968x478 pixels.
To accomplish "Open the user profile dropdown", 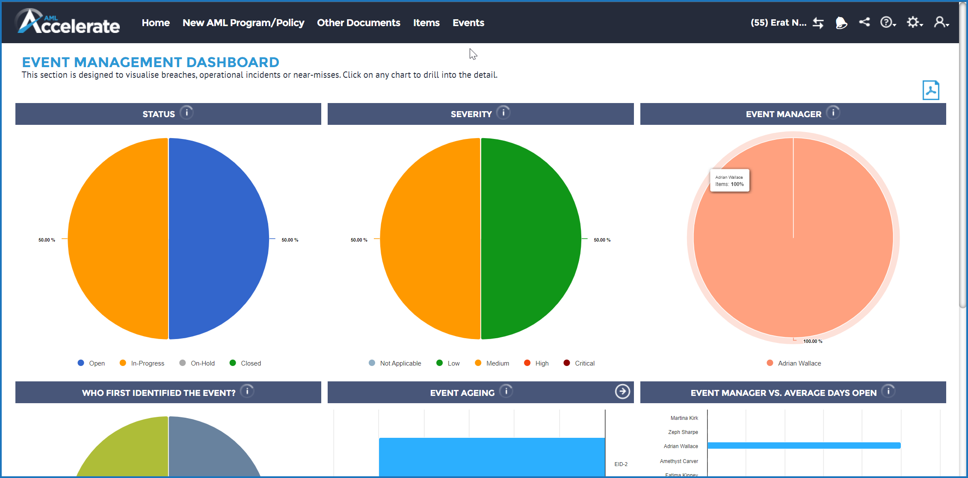I will click(x=941, y=22).
